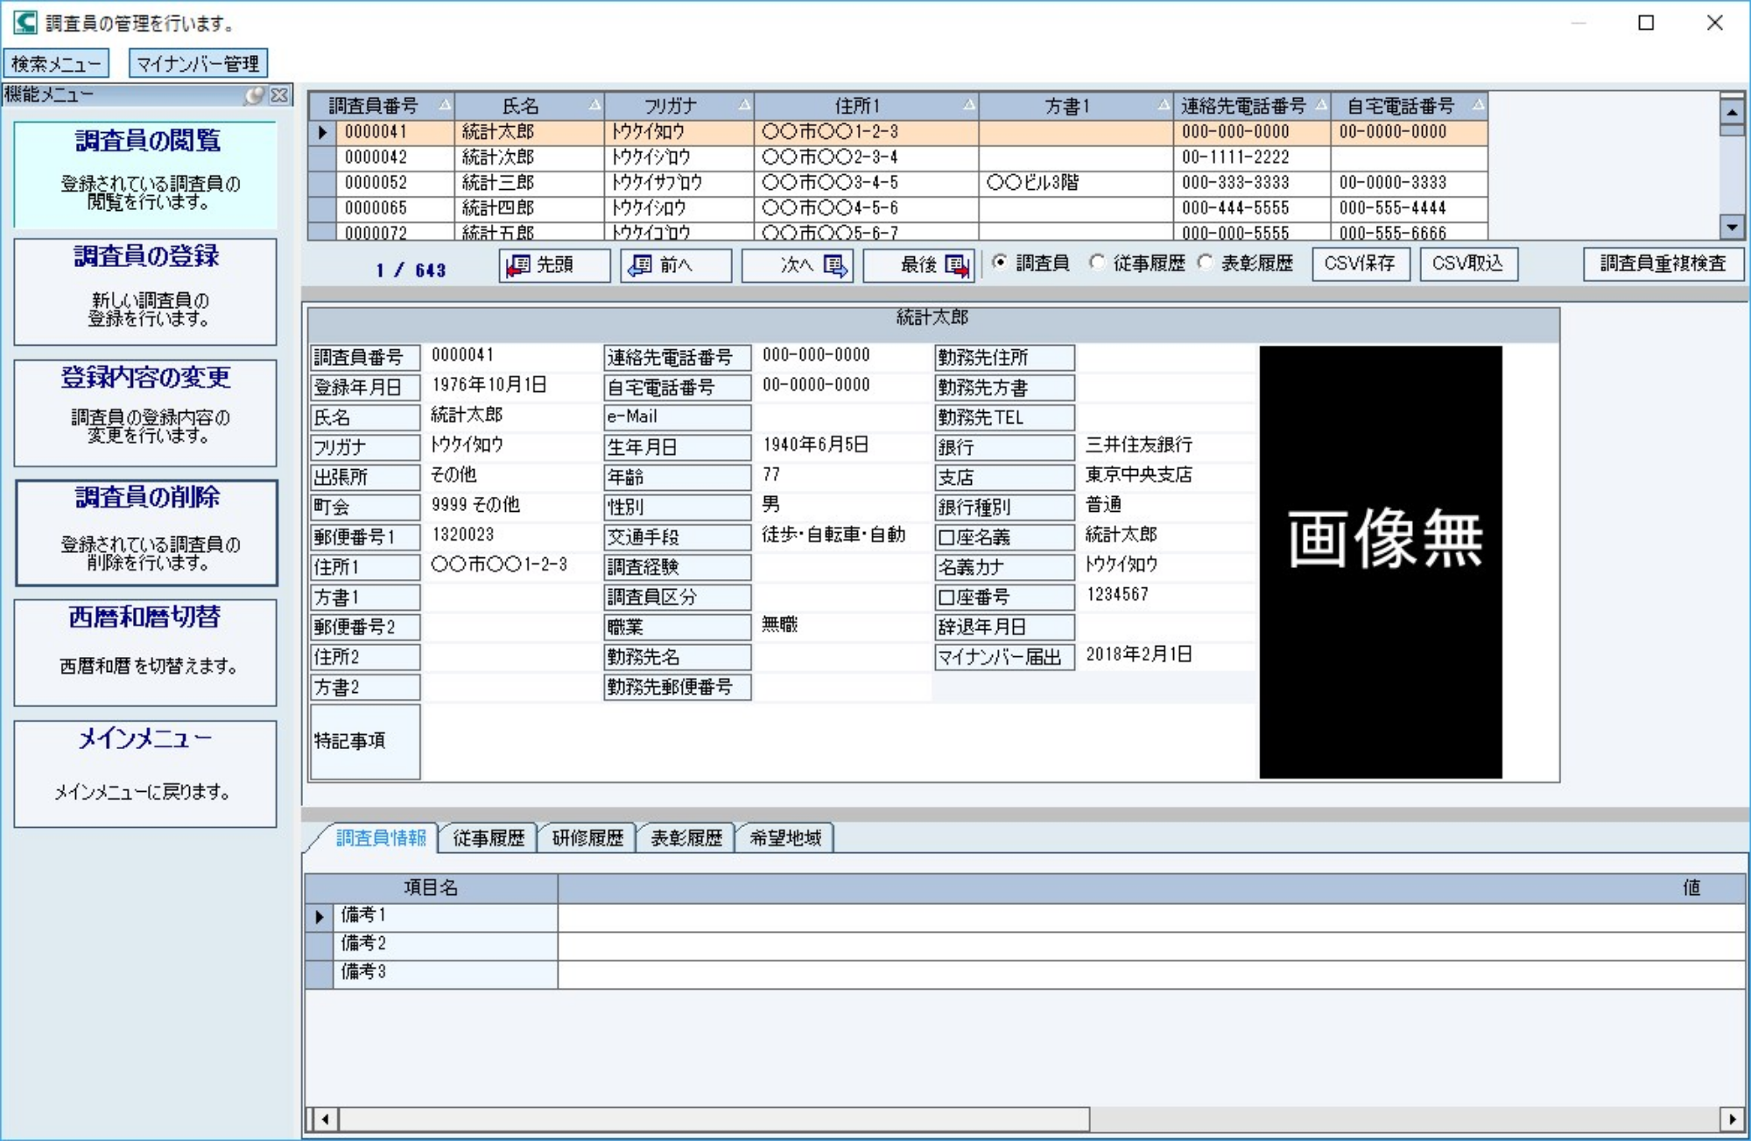This screenshot has width=1751, height=1141.
Task: Open the 検索メニュー menu
Action: 57,64
